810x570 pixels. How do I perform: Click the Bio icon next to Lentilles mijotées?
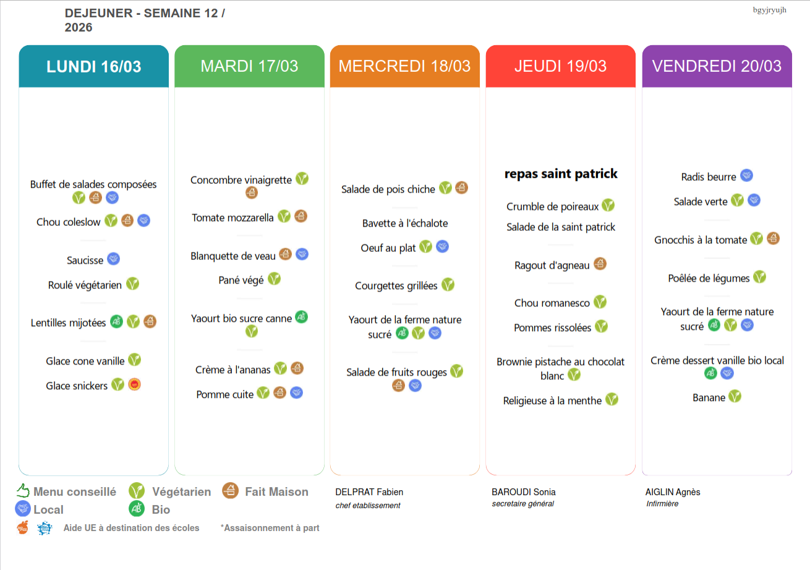click(x=116, y=321)
